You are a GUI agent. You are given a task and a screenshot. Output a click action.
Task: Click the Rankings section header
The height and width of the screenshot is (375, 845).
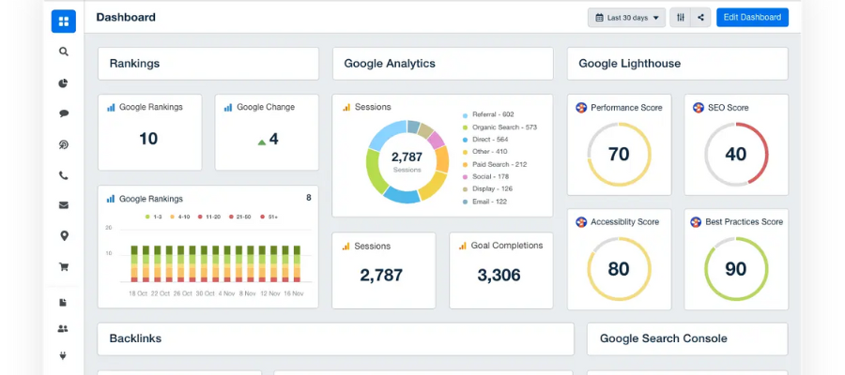pyautogui.click(x=208, y=64)
